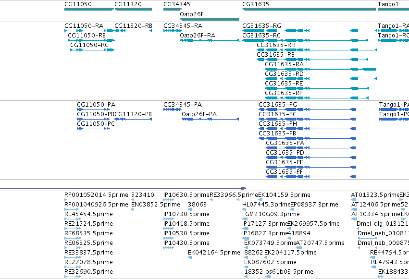Select the CG11320 gene label

[128, 4]
